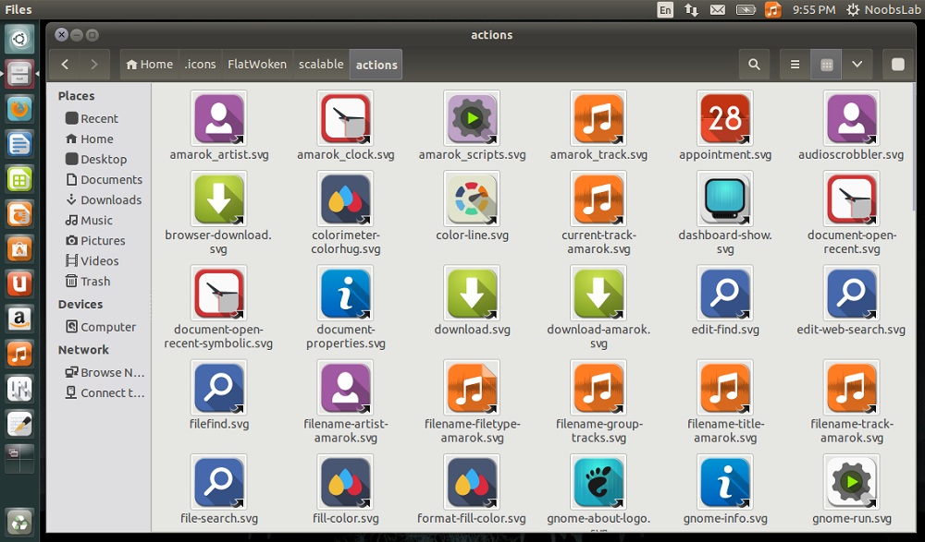Select the dashboard-show.svg TV icon

[725, 199]
